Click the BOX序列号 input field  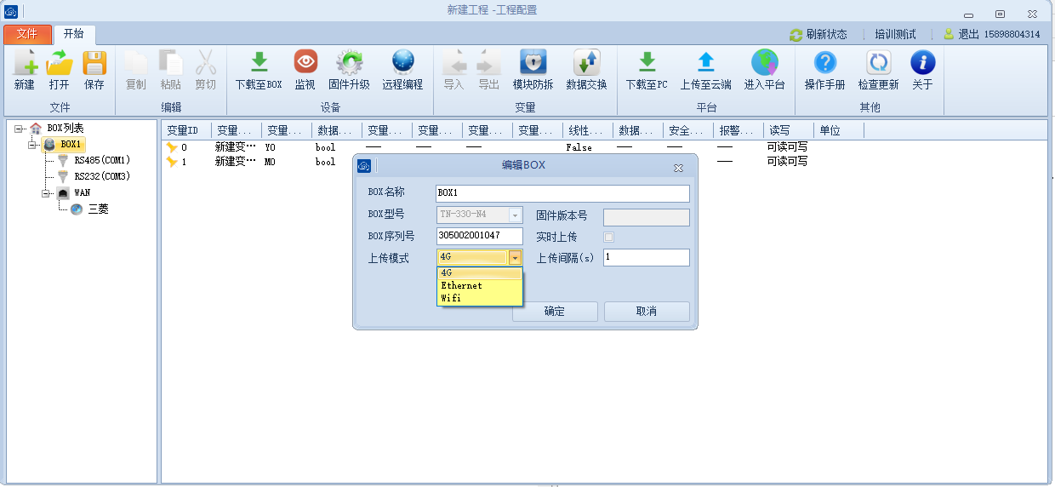(x=479, y=236)
